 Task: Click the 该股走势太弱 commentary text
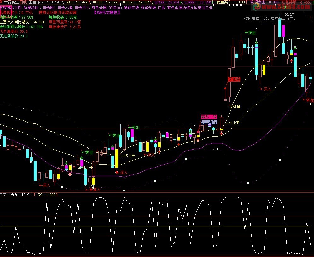click(270, 19)
